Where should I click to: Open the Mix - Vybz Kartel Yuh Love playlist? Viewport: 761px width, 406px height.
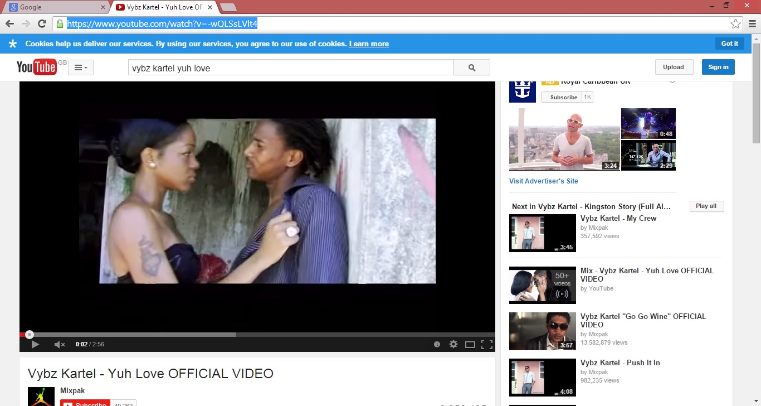pos(647,275)
